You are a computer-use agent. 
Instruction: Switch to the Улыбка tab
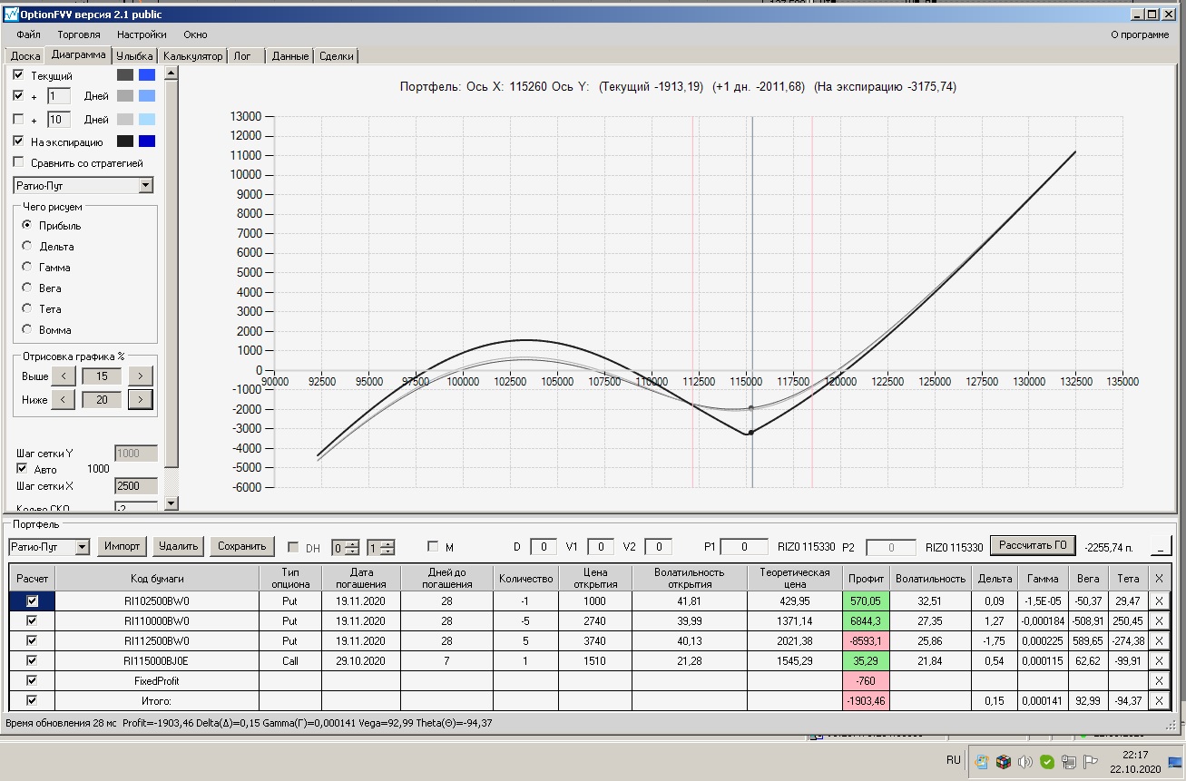click(135, 56)
